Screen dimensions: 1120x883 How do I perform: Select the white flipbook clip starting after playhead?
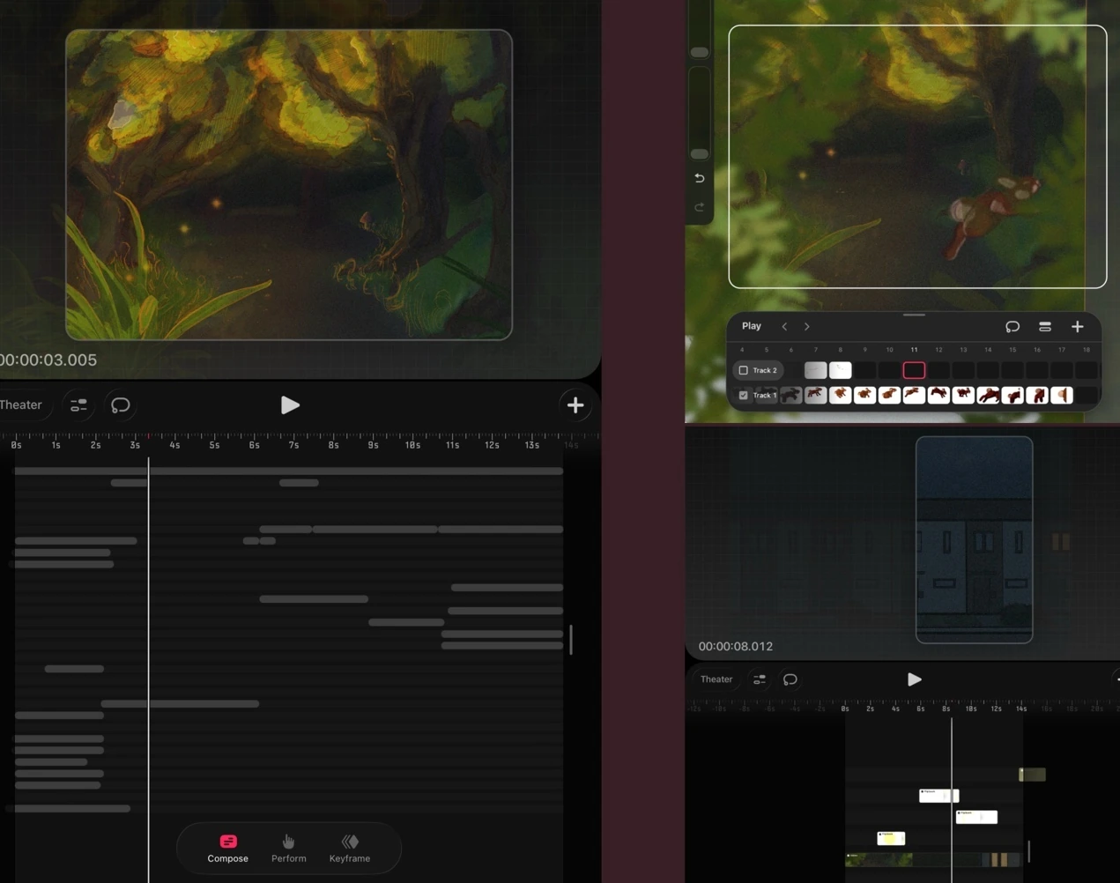click(x=976, y=817)
